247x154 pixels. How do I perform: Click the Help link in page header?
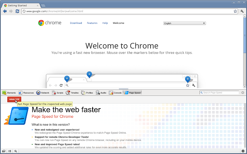(105, 23)
